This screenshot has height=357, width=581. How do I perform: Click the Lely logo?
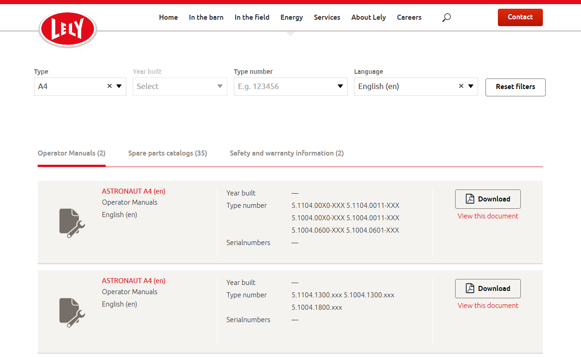pyautogui.click(x=68, y=30)
